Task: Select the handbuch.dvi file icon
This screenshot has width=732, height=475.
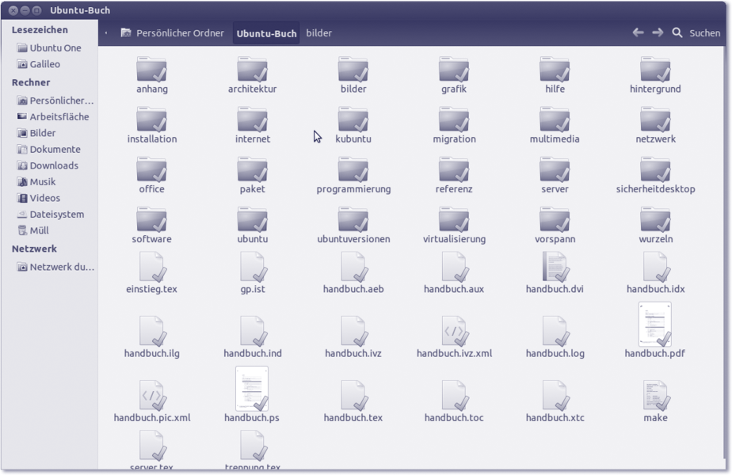Action: click(x=555, y=268)
